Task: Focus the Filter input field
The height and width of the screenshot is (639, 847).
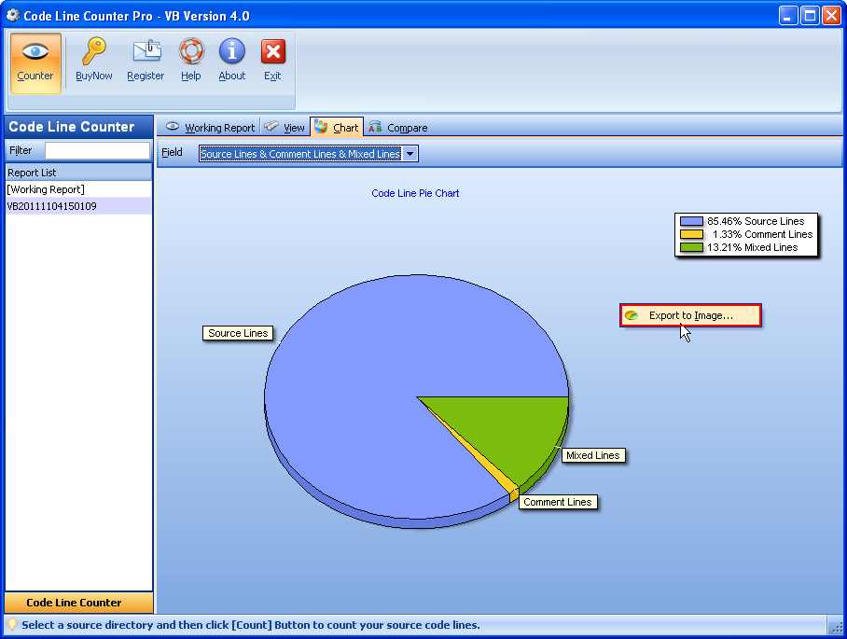Action: 97,150
